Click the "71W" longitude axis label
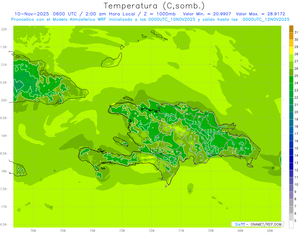This screenshot has width=303, height=234. tap(181, 231)
